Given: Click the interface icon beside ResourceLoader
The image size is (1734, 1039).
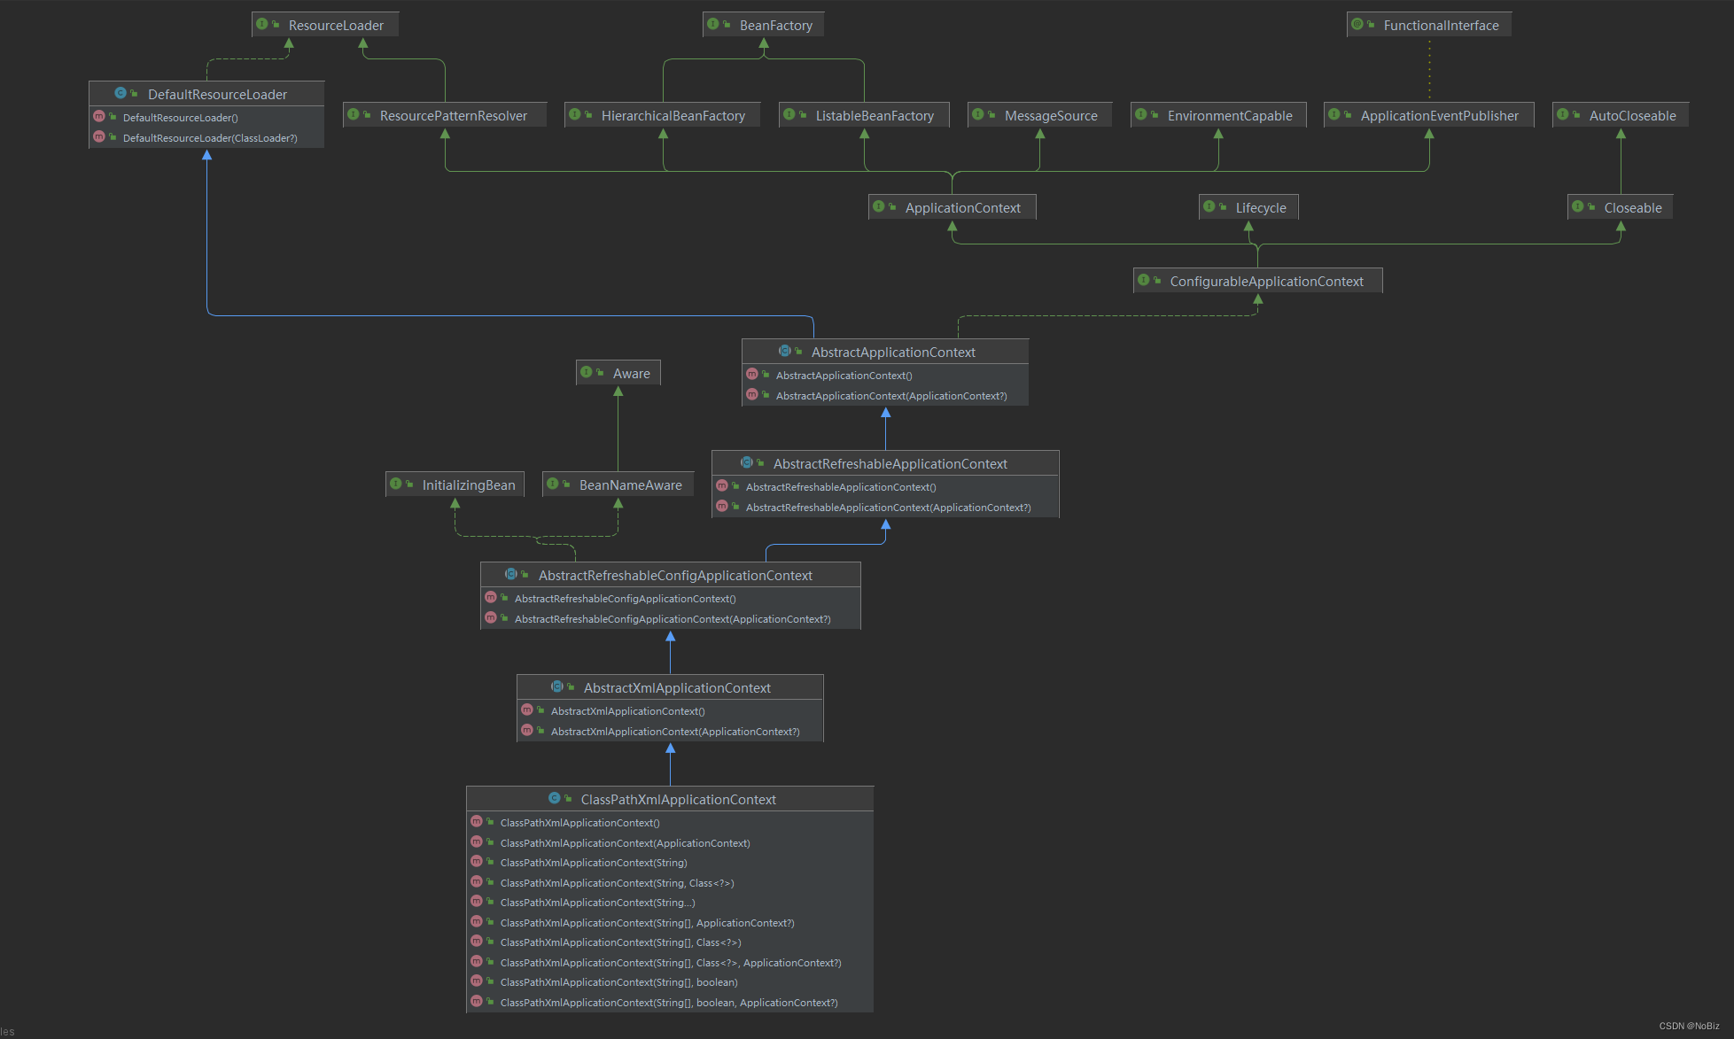Looking at the screenshot, I should pyautogui.click(x=262, y=25).
